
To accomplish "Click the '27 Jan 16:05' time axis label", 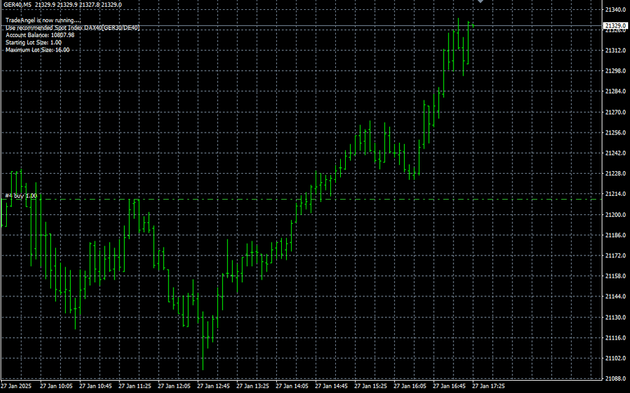I will (x=410, y=387).
